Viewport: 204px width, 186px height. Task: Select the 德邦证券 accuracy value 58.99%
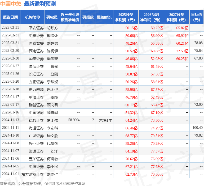pyautogui.click(x=74, y=120)
